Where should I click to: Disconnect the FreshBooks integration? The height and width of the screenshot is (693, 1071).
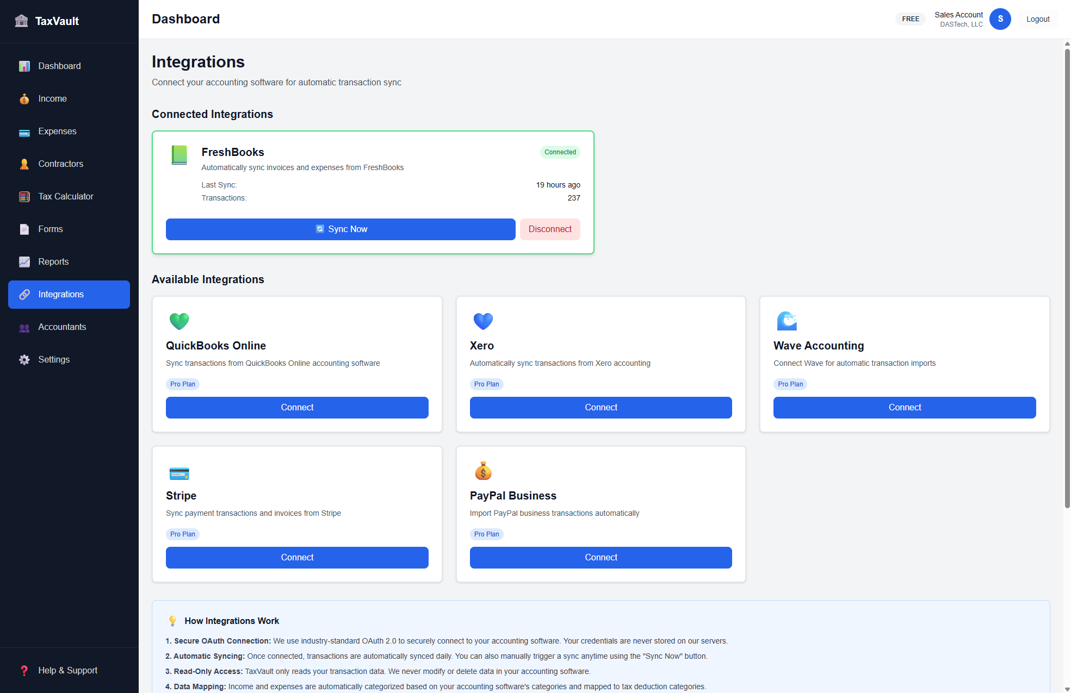tap(550, 229)
